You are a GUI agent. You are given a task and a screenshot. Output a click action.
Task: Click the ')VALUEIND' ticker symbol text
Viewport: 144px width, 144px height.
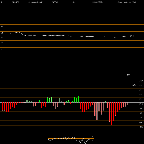[x=97, y=2]
